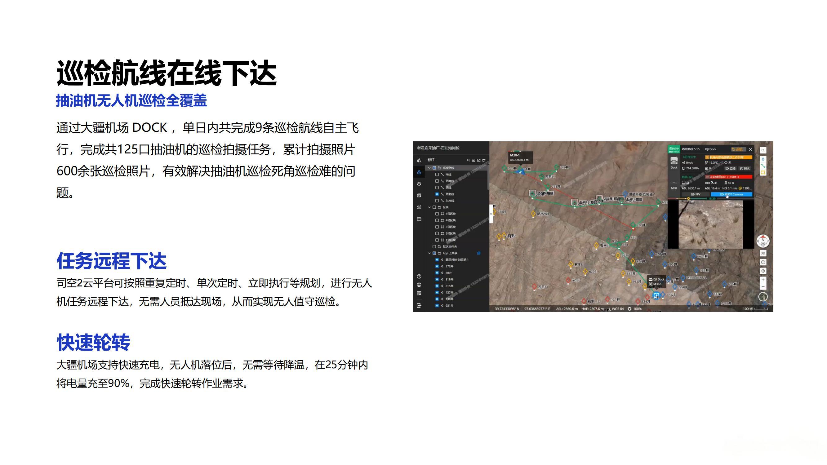Click the compass north indicator
Viewport: 827px width, 465px height.
click(763, 241)
